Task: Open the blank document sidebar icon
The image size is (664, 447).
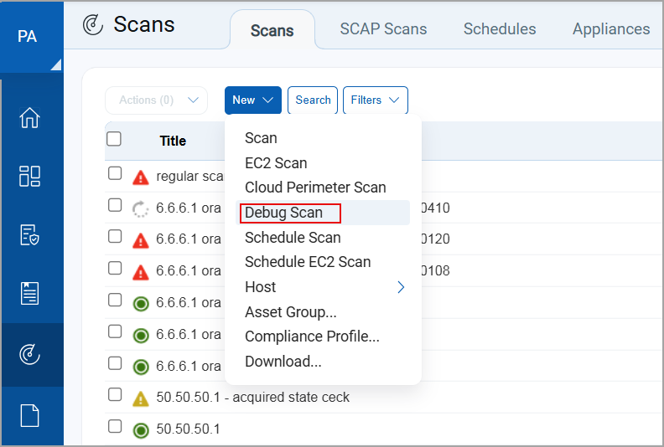Action: (x=29, y=415)
